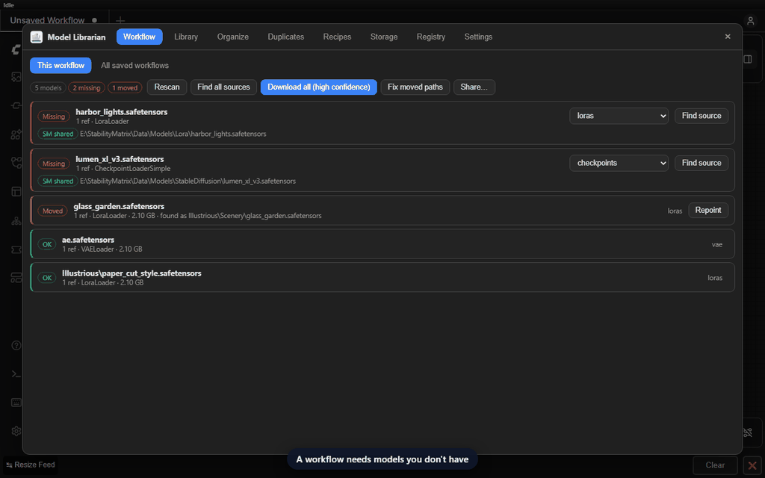
Task: Click Fix moved paths button
Action: (x=415, y=87)
